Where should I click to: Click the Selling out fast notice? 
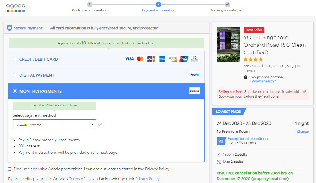(x=263, y=94)
